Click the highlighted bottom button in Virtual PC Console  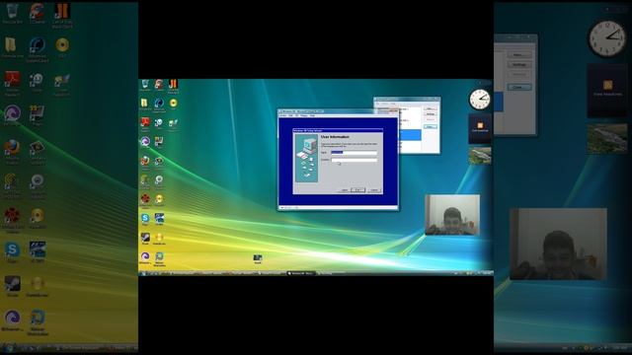tap(431, 127)
